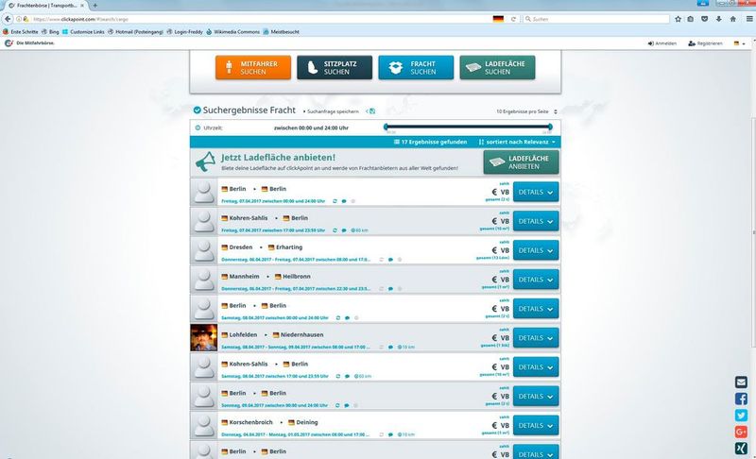
Task: Click comment icon in Mannheim to Heilbronn row
Action: (x=390, y=289)
